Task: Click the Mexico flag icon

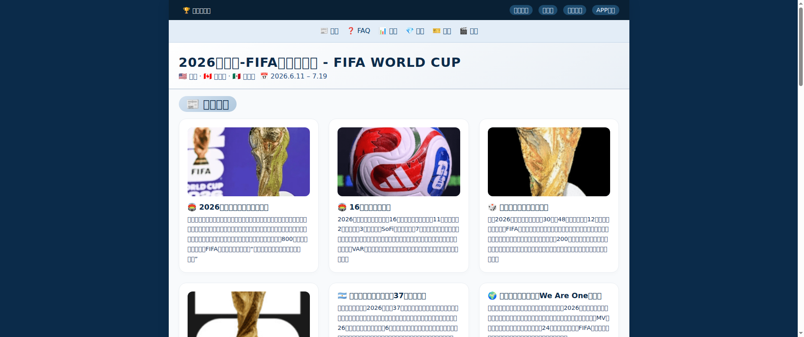Action: point(237,76)
